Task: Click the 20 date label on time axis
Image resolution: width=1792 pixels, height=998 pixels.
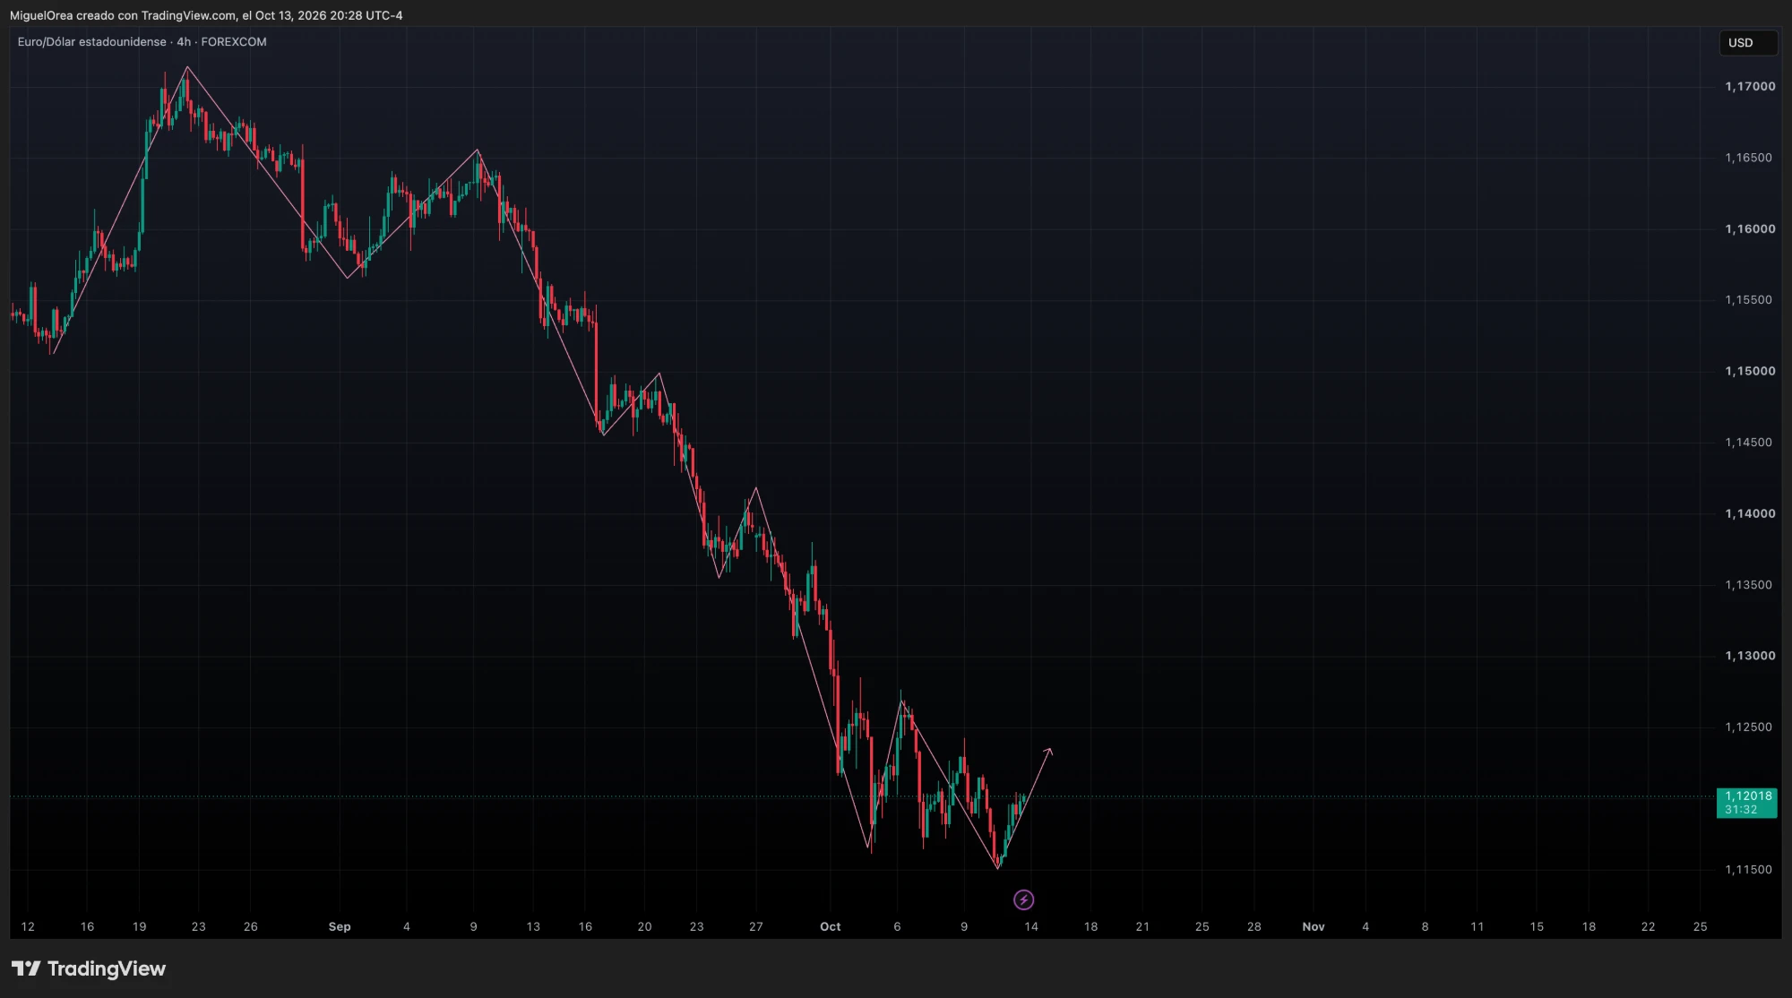Action: (x=644, y=926)
